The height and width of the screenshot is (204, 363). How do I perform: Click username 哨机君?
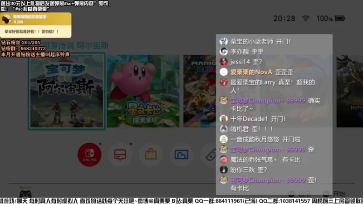[240, 129]
